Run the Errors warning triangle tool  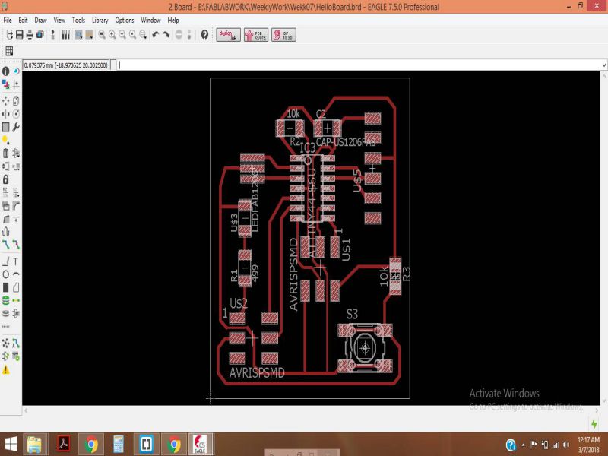tap(6, 369)
